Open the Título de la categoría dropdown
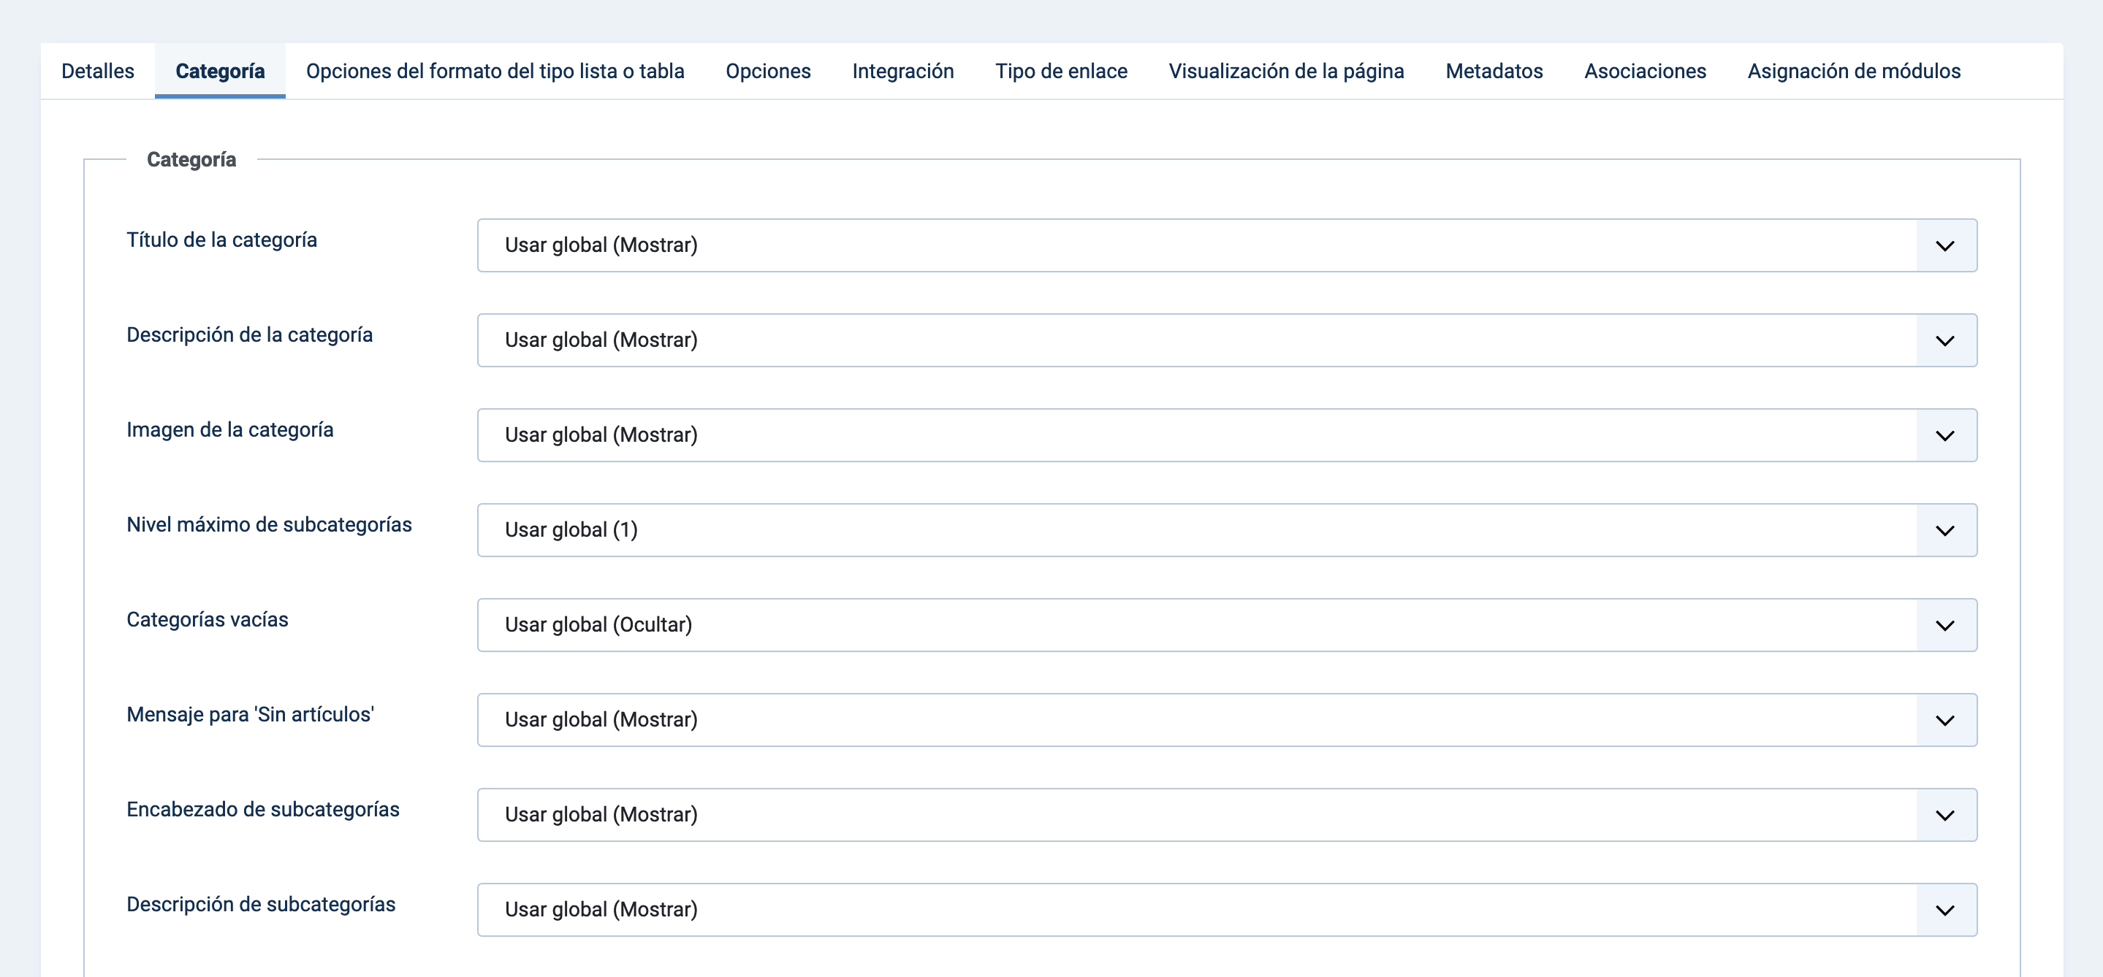The height and width of the screenshot is (977, 2103). click(x=1227, y=245)
